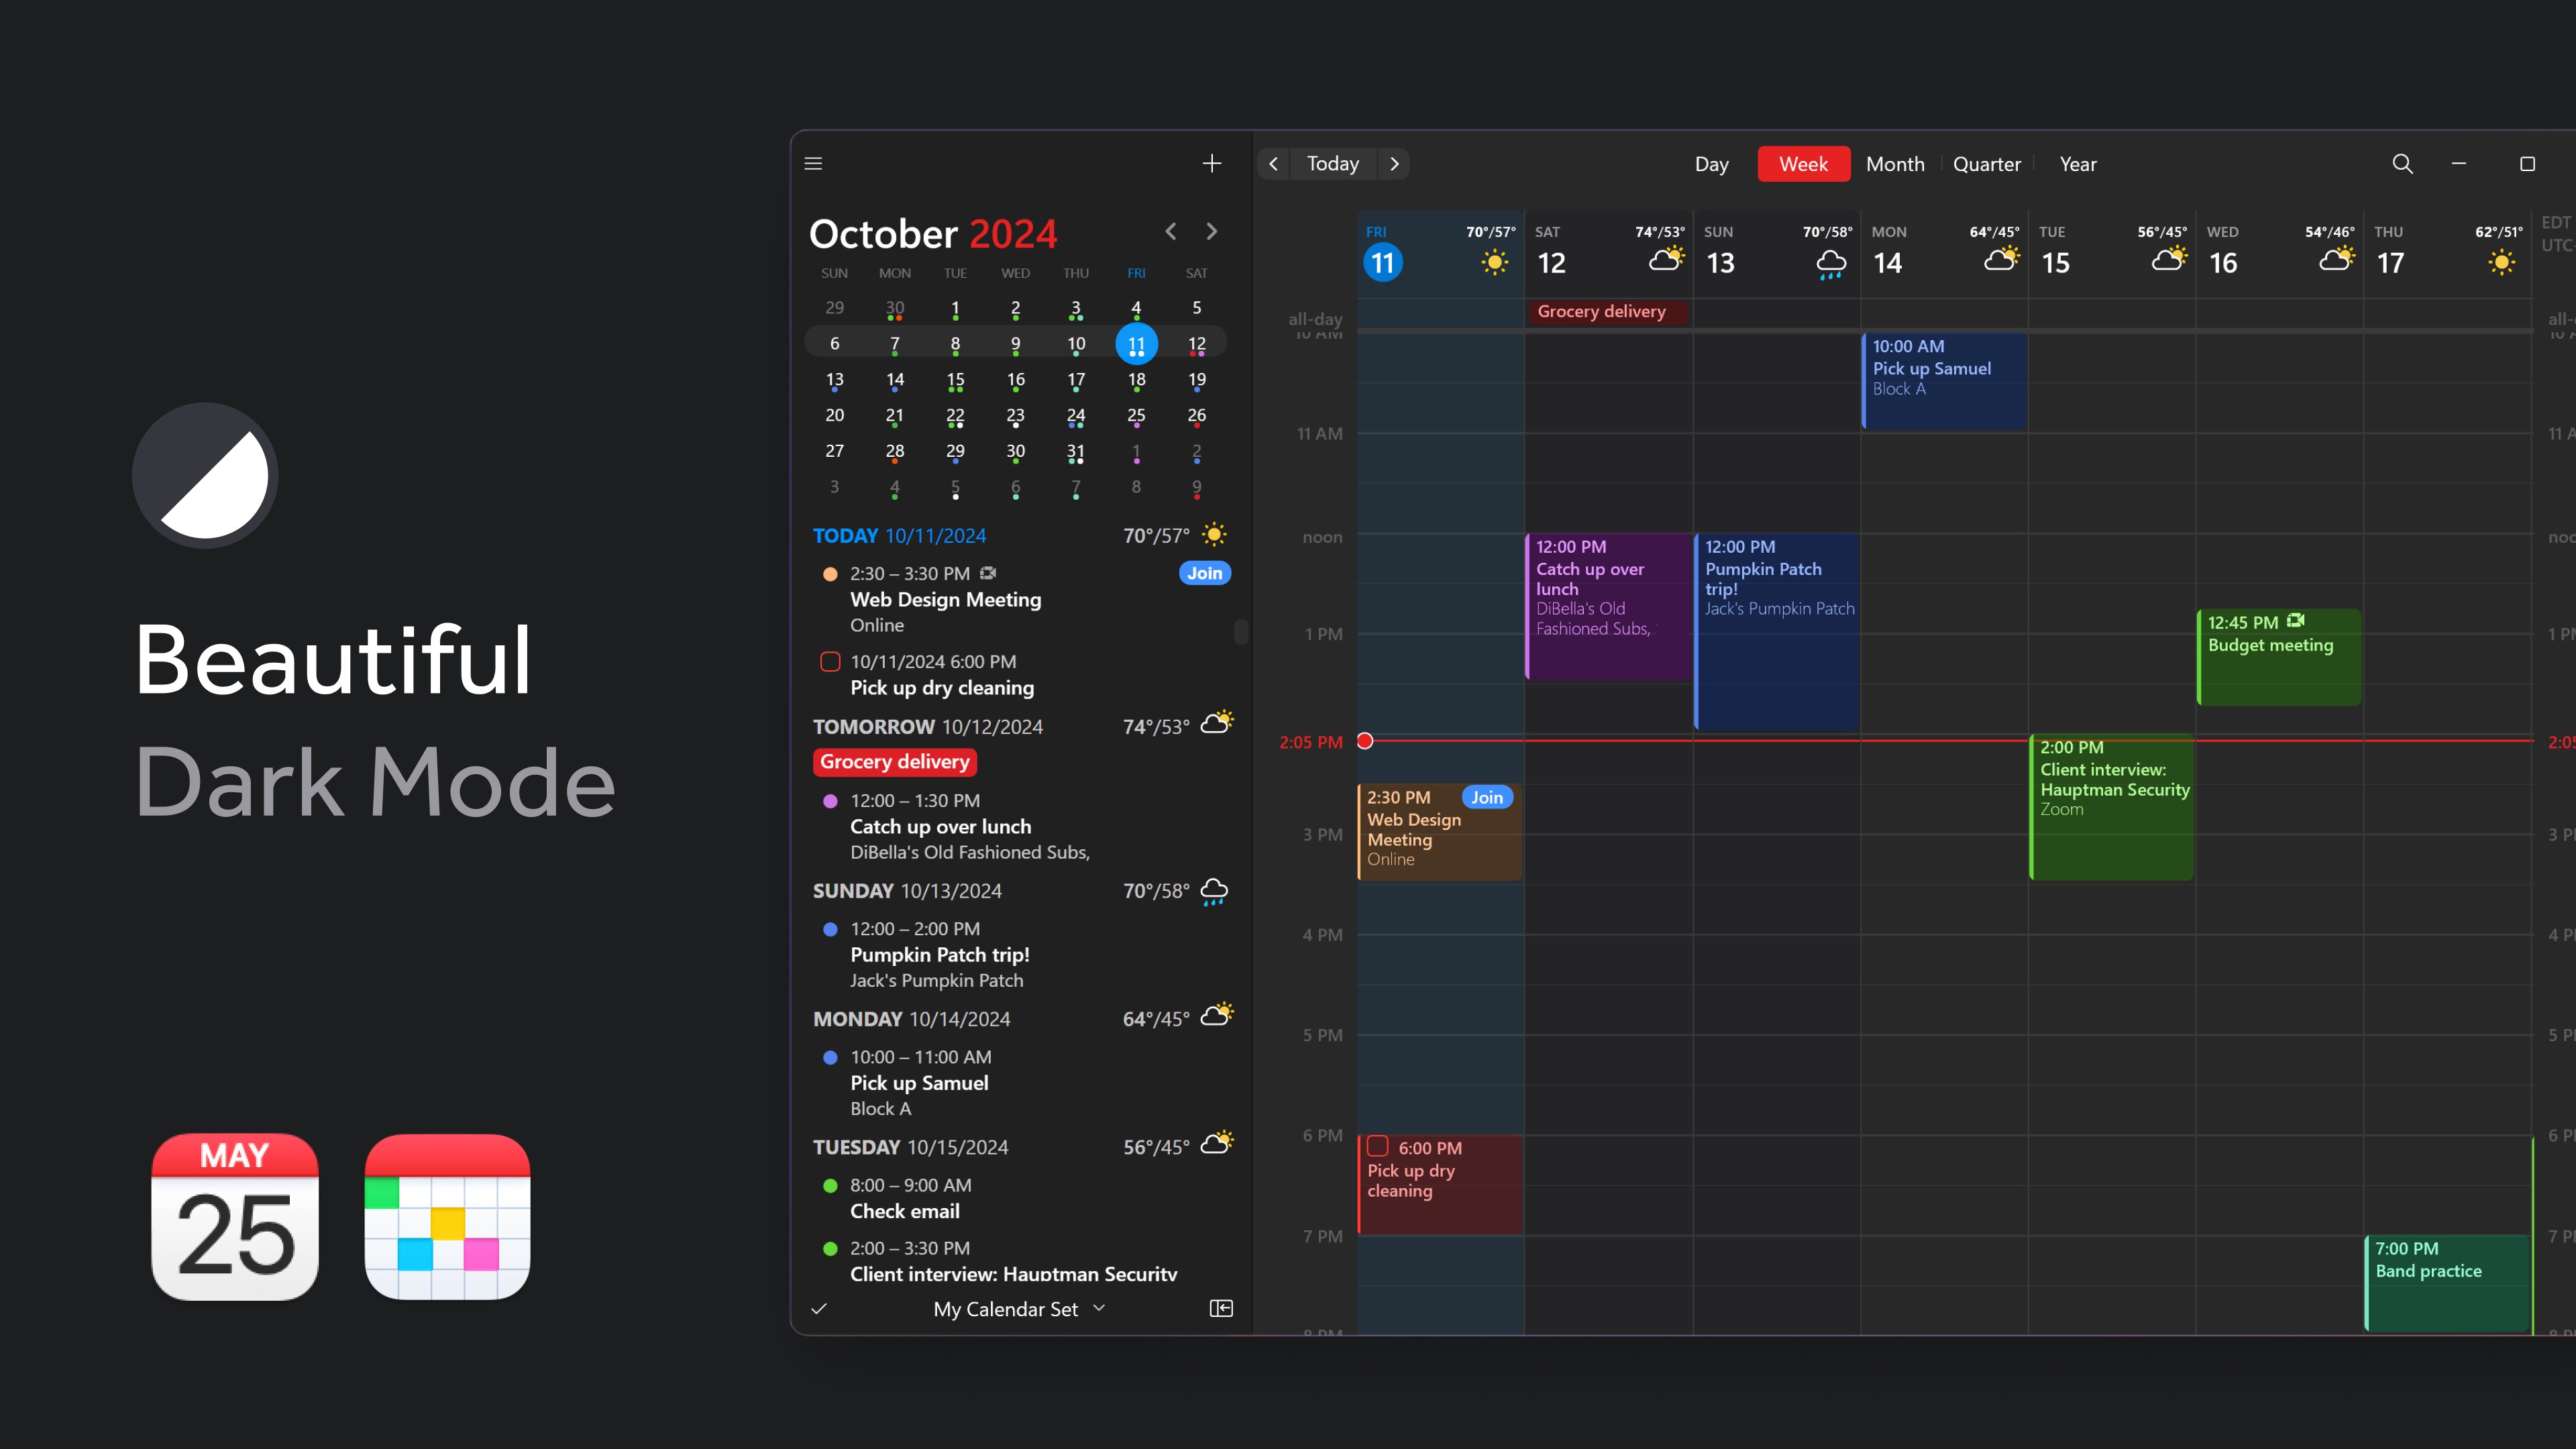This screenshot has height=1449, width=2576.
Task: Click the Today button
Action: coord(1331,163)
